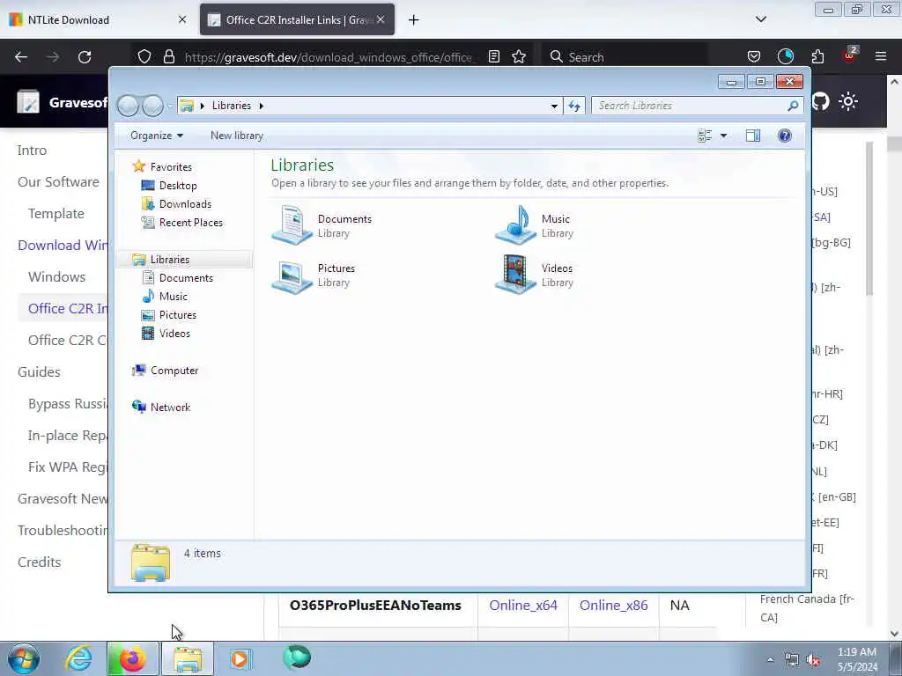
Task: Click Libraries breadcrumb in address bar
Action: (232, 106)
